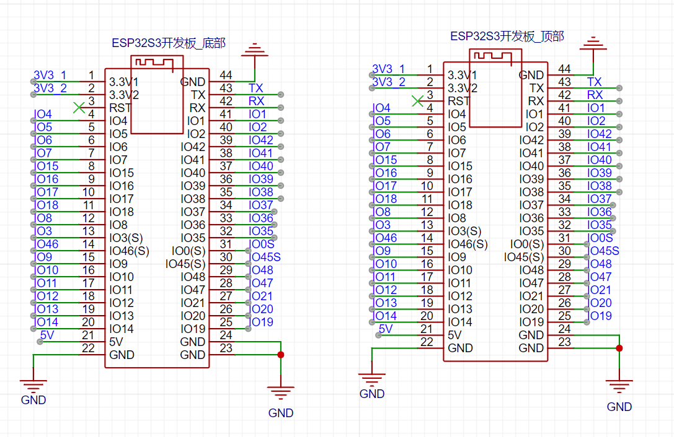Screen dimensions: 674x437
Task: Select the blue IO48 net label on 底部 board
Action: (x=262, y=270)
